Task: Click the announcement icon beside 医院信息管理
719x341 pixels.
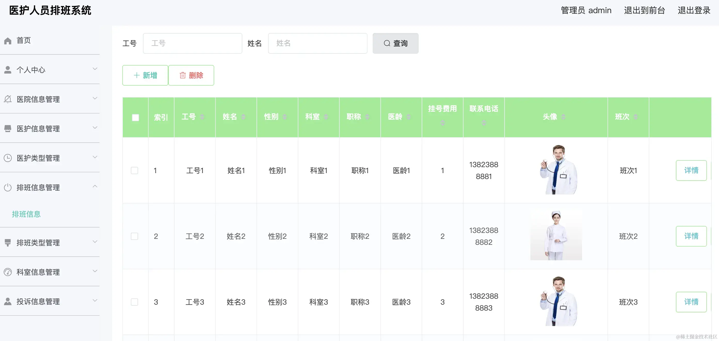Action: (7, 98)
